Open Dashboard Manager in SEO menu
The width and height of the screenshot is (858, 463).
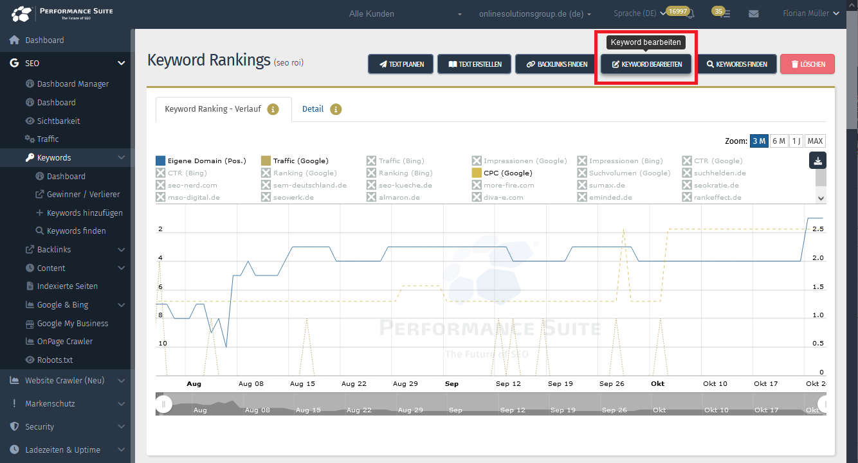pyautogui.click(x=73, y=83)
